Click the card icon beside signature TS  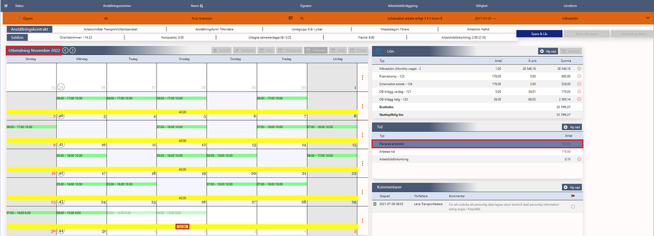[x=291, y=18]
